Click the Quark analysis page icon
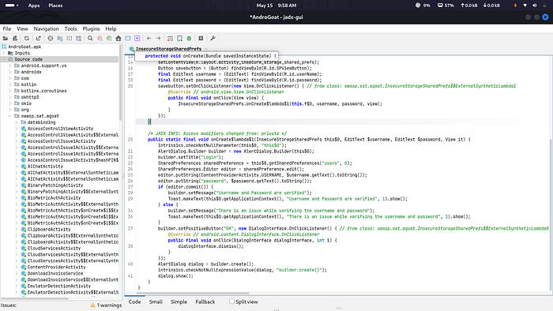Image resolution: width=553 pixels, height=311 pixels. 179,39
